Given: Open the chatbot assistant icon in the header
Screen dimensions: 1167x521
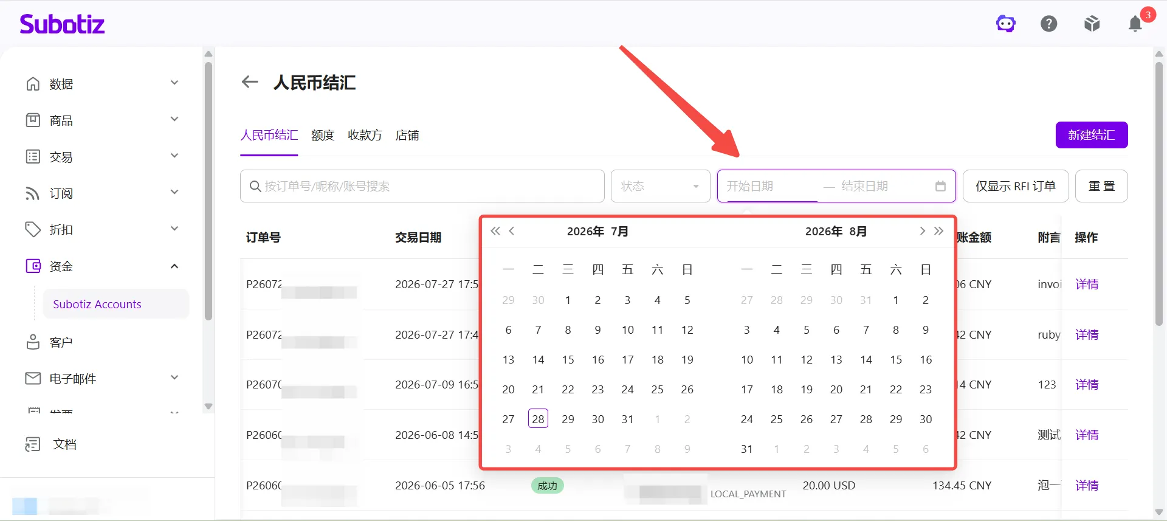Looking at the screenshot, I should [1006, 24].
